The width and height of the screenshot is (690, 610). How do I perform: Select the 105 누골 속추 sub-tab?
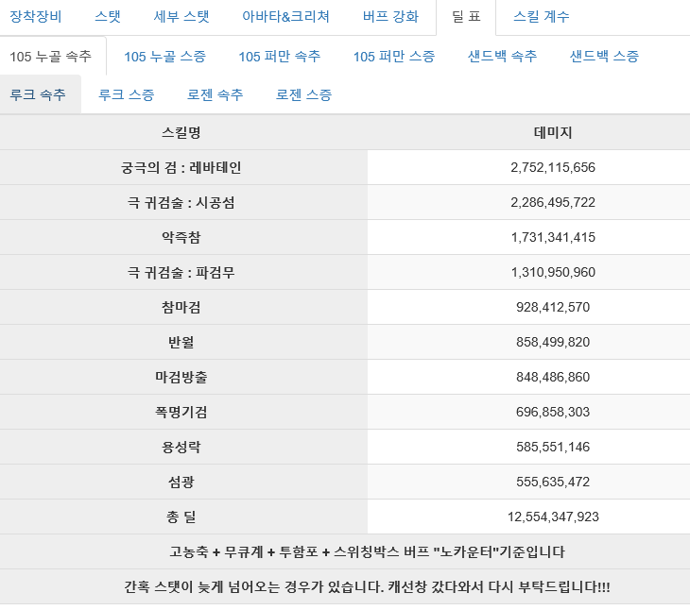[x=51, y=57]
